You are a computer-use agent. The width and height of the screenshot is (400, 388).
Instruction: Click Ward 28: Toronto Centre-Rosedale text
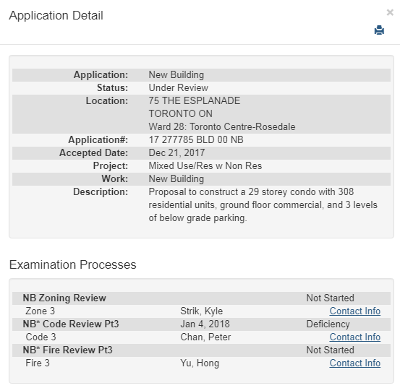click(x=222, y=126)
